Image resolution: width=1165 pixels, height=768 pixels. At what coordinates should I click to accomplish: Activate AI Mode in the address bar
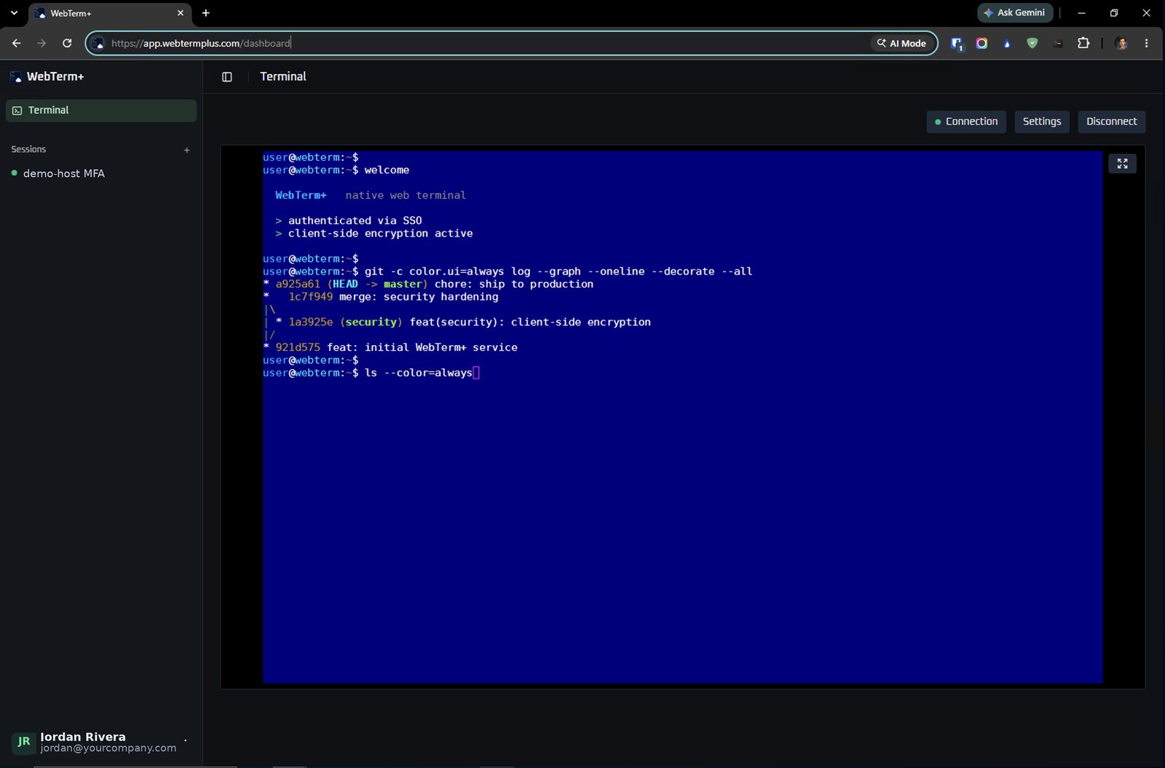[x=901, y=44]
